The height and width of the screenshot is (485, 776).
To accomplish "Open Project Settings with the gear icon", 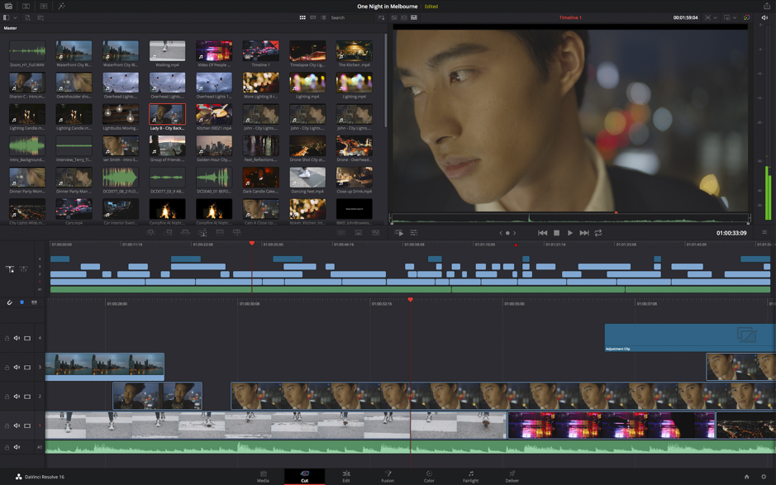I will (764, 478).
